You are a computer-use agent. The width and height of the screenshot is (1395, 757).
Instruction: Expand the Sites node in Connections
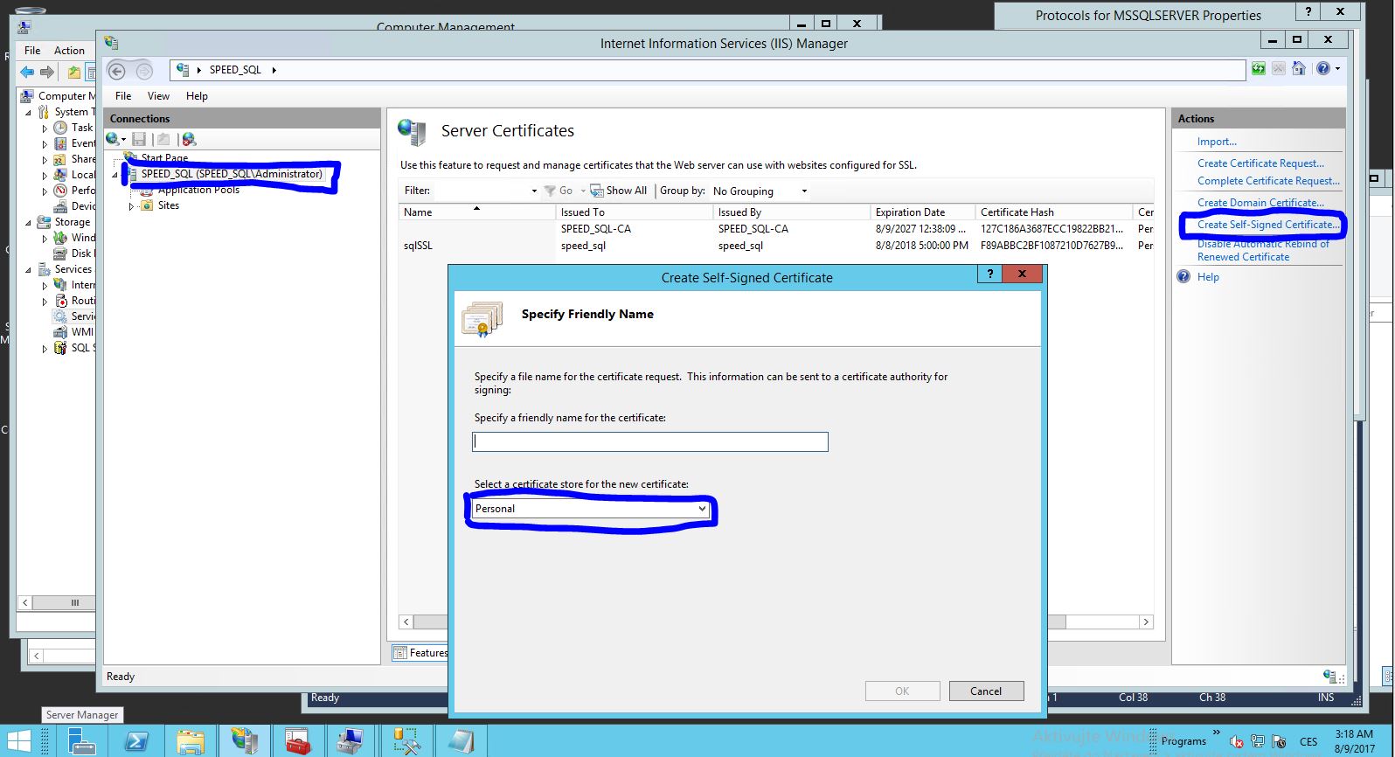pyautogui.click(x=132, y=206)
